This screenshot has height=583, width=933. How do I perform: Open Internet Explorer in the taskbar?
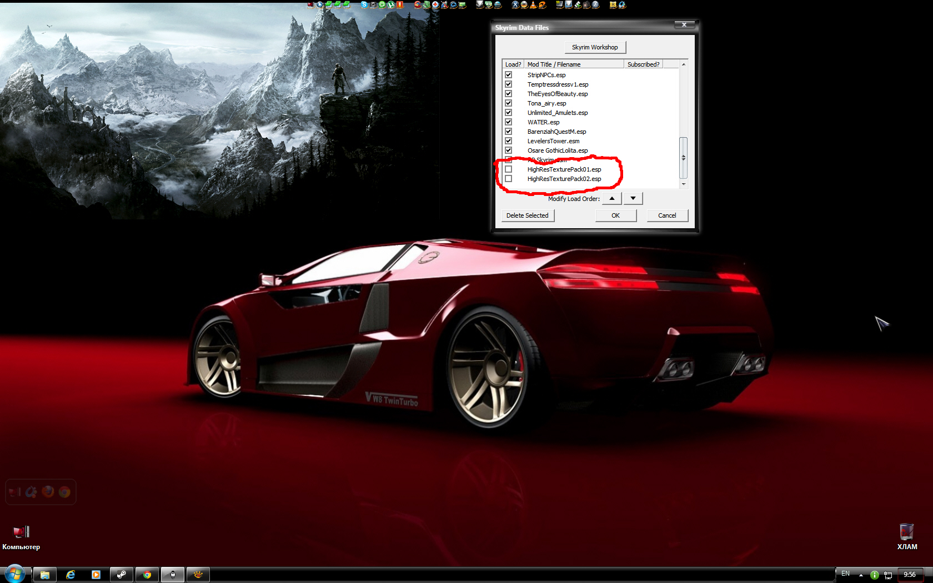[x=71, y=575]
